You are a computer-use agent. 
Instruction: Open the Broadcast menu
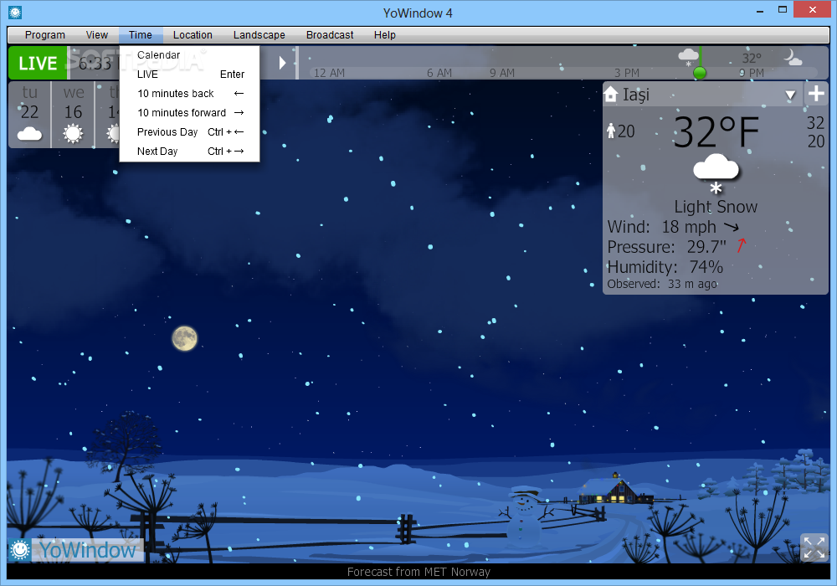tap(330, 34)
